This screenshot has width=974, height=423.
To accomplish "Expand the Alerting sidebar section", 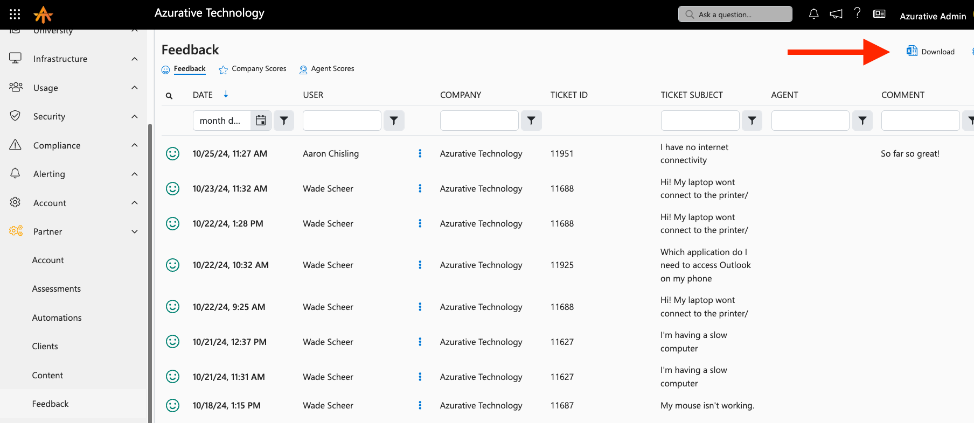I will pyautogui.click(x=135, y=174).
